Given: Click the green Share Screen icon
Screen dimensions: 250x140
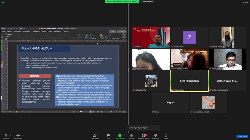Looking at the screenshot, I should (x=120, y=135).
